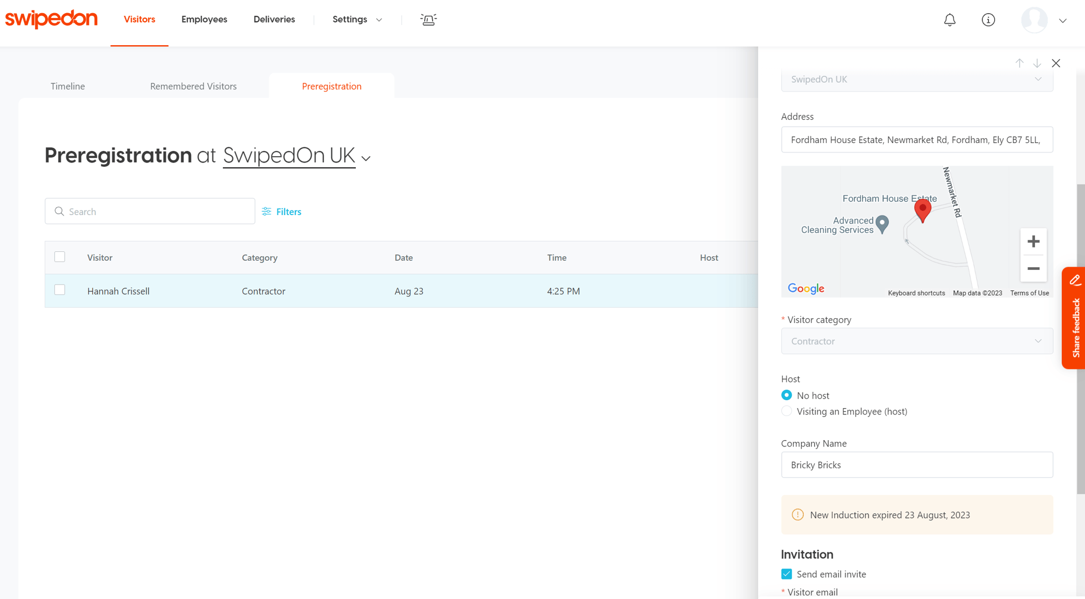Open the SwipedOn UK location dropdown in panel

pos(917,79)
